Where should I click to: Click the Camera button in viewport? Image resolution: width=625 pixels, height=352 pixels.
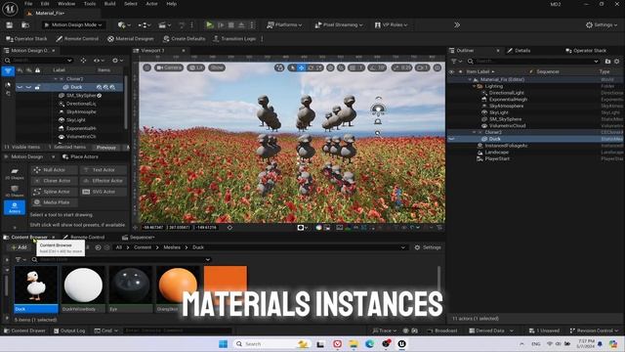tap(169, 67)
